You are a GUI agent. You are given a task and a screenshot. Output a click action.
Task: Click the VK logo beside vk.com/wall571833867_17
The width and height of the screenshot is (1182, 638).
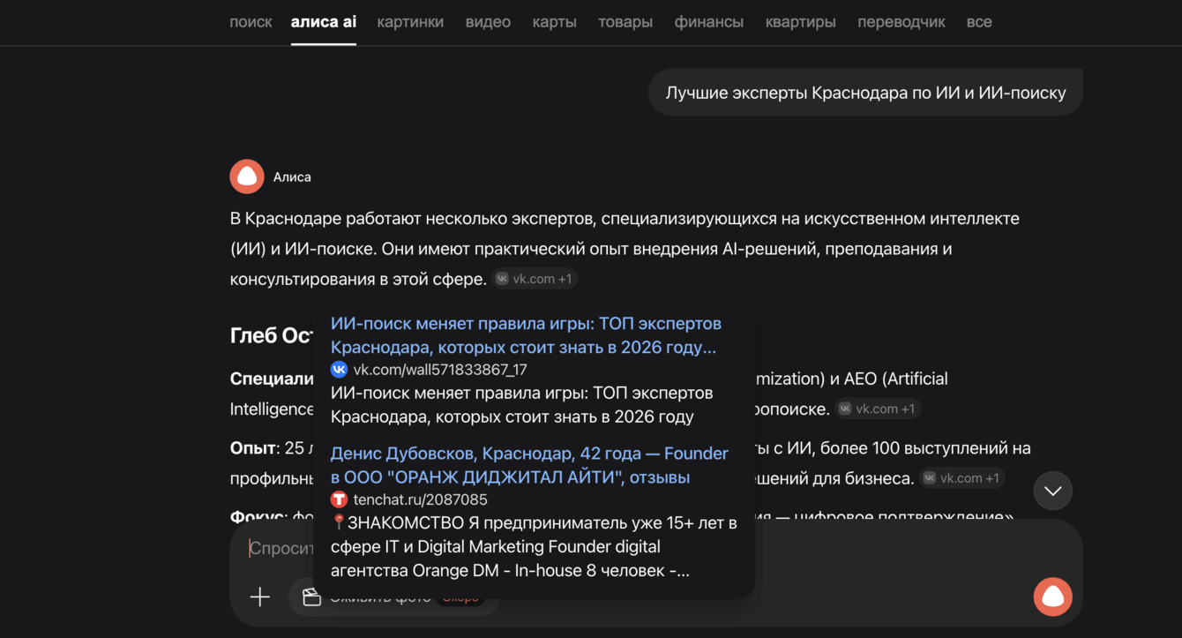click(x=339, y=370)
